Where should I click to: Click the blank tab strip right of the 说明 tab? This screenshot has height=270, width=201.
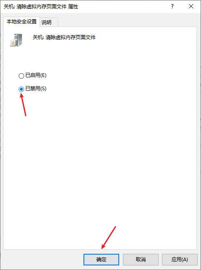coord(127,22)
